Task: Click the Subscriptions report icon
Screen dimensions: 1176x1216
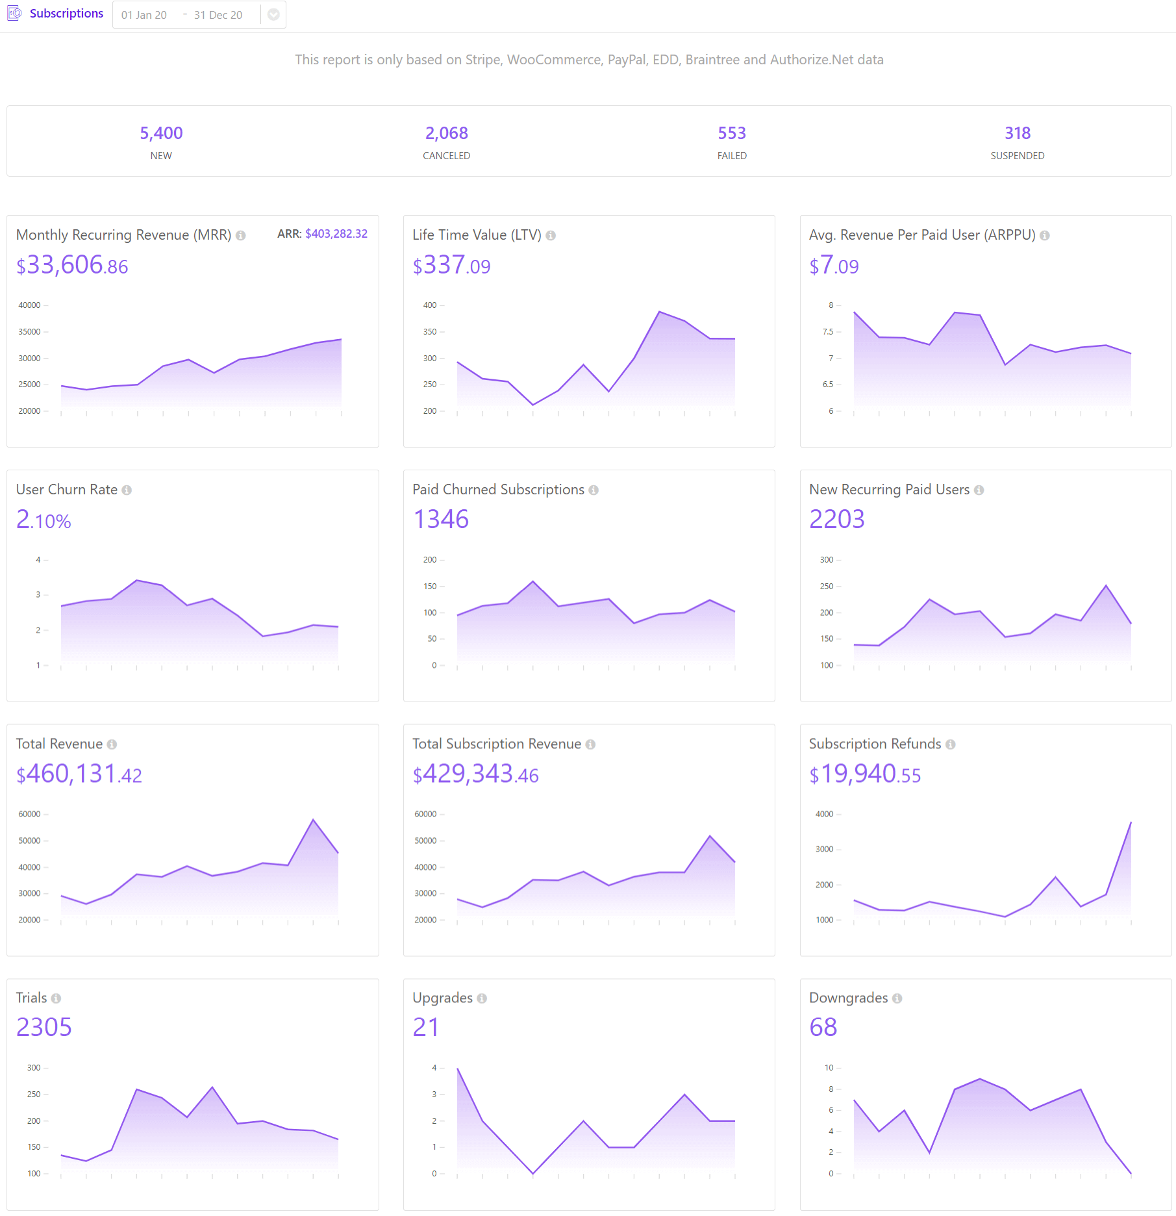Action: (x=14, y=13)
